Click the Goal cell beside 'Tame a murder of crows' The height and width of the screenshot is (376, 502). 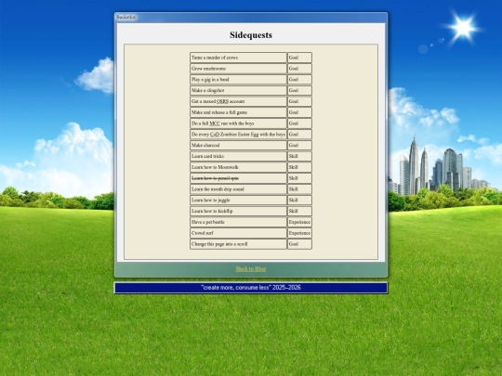[299, 58]
